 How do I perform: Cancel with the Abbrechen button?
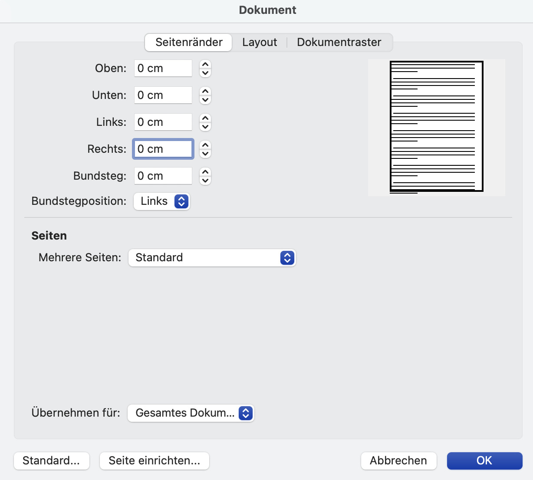pos(398,461)
